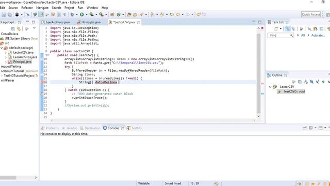Click the Coverage run toolbar icon
This screenshot has width=330, height=186.
point(91,14)
